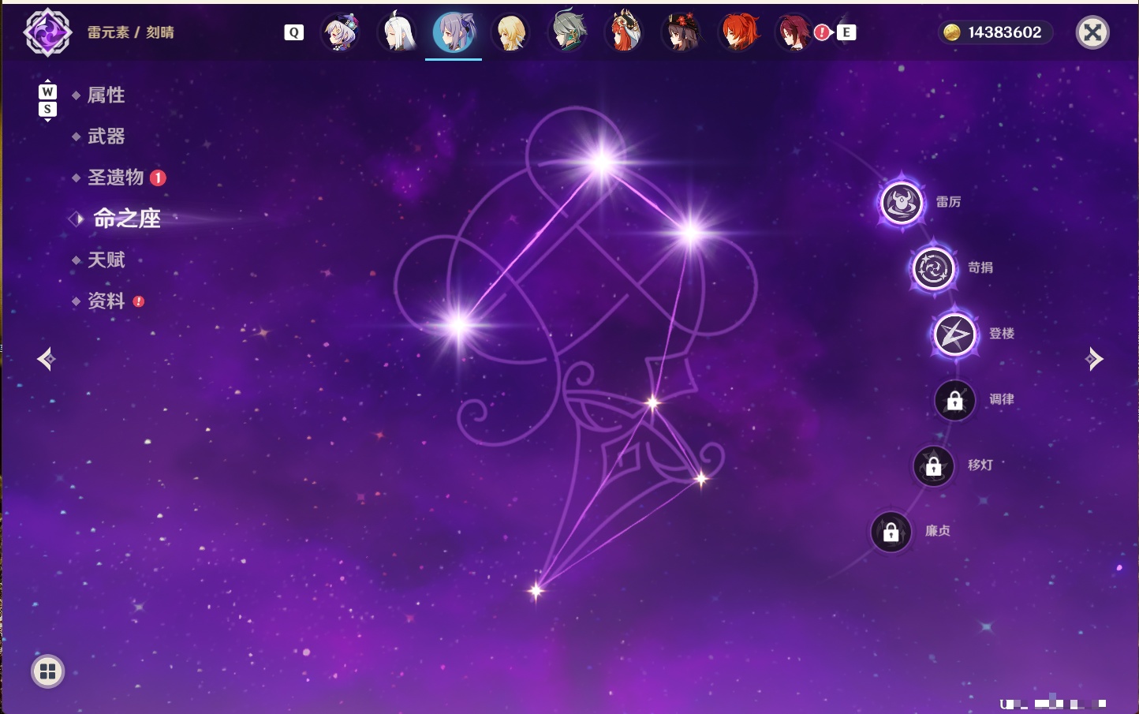
Task: Switch to the Hu Tao portrait with black hat
Action: point(681,32)
